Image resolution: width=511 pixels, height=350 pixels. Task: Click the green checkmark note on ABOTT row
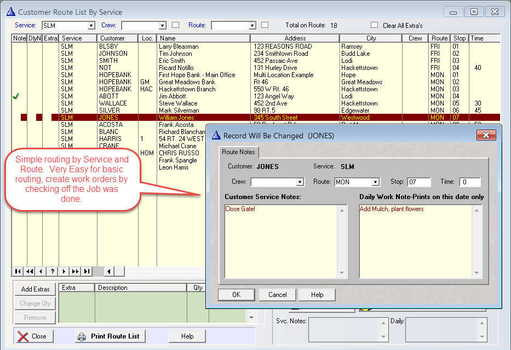click(16, 96)
